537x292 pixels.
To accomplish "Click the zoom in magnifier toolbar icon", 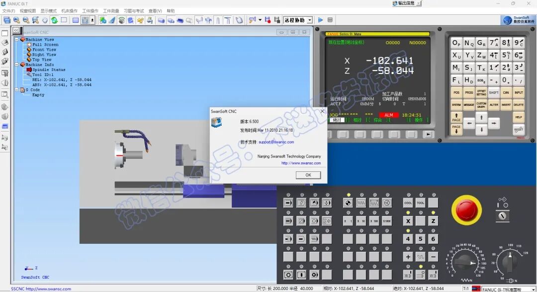I will coord(16,20).
